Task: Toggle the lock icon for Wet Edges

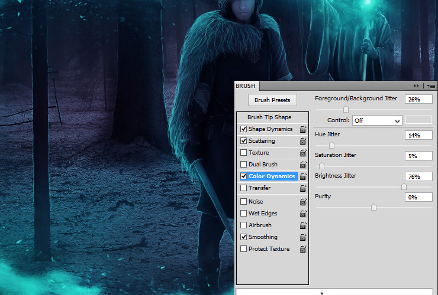Action: click(303, 214)
